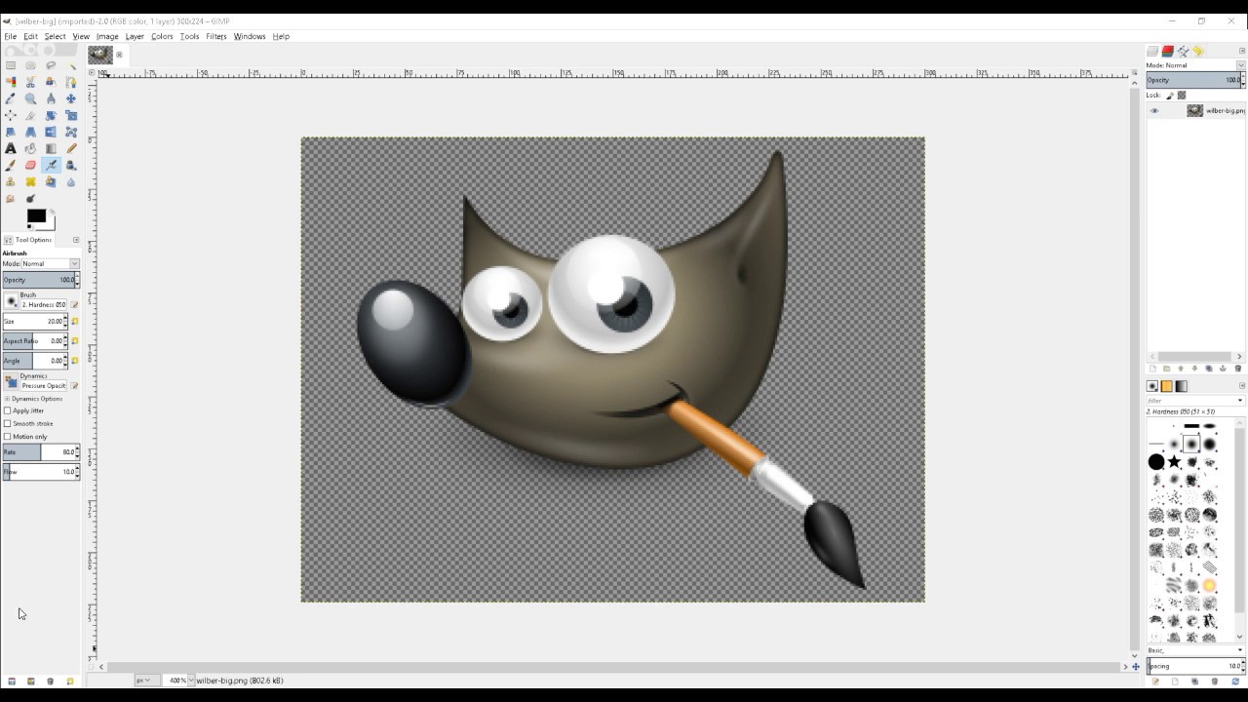The height and width of the screenshot is (702, 1248).
Task: Select the Blend gradient tool
Action: pos(51,148)
